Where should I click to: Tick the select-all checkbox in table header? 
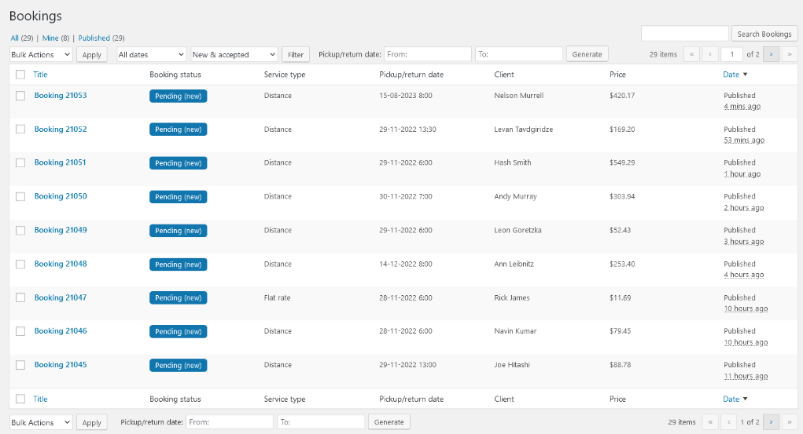[x=20, y=75]
